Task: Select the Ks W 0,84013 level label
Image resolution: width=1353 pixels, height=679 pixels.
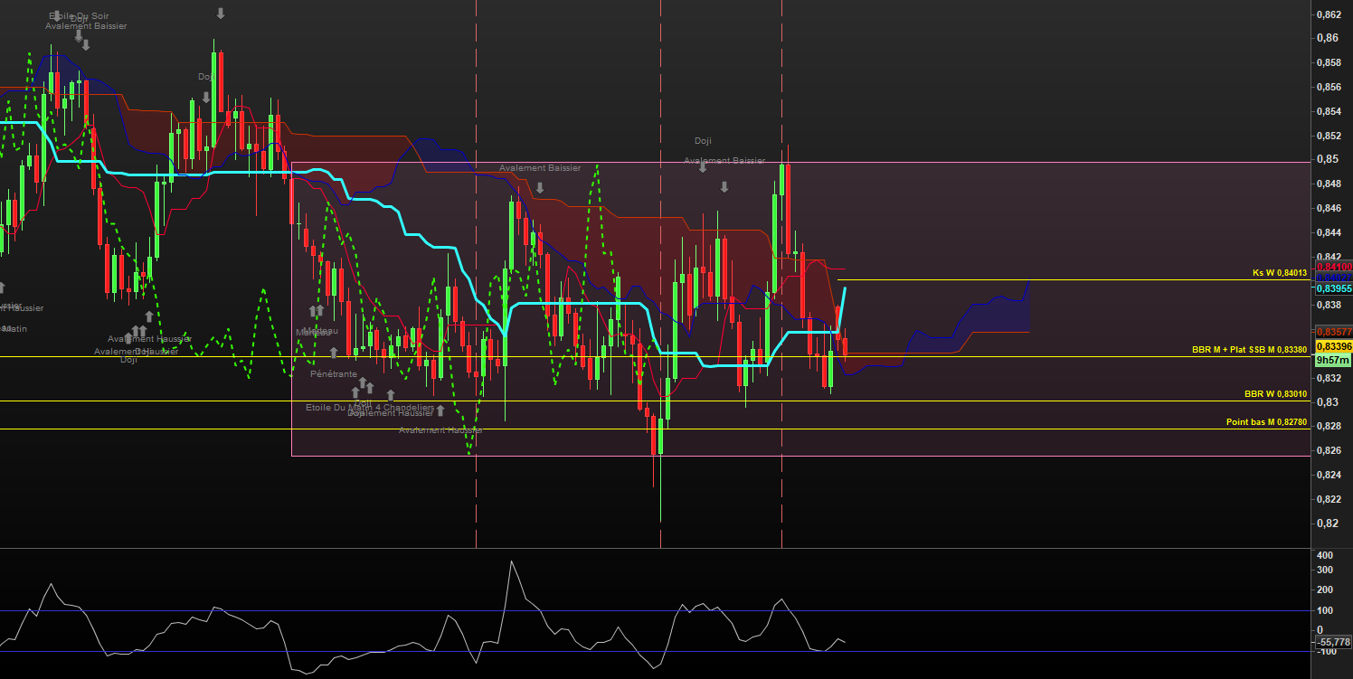Action: [1279, 272]
